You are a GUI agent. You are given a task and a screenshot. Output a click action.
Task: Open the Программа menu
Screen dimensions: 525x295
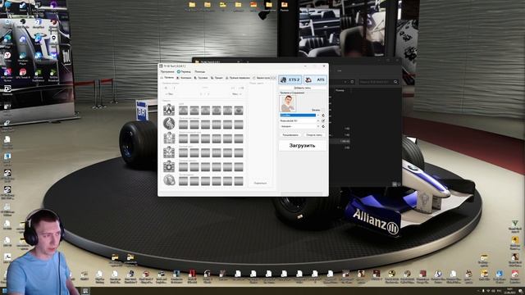point(167,71)
